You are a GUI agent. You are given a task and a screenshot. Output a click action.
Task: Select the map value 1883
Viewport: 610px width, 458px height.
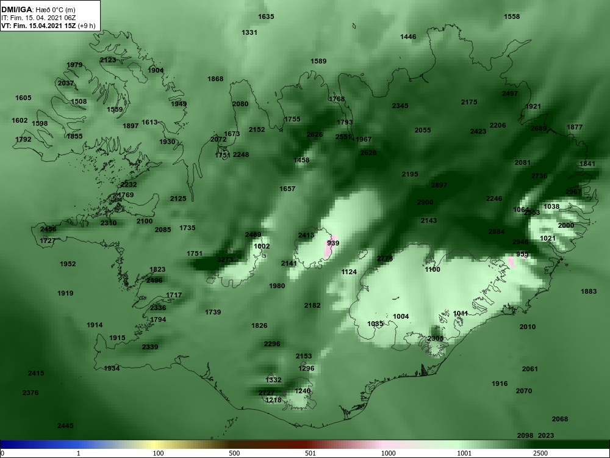tap(589, 291)
